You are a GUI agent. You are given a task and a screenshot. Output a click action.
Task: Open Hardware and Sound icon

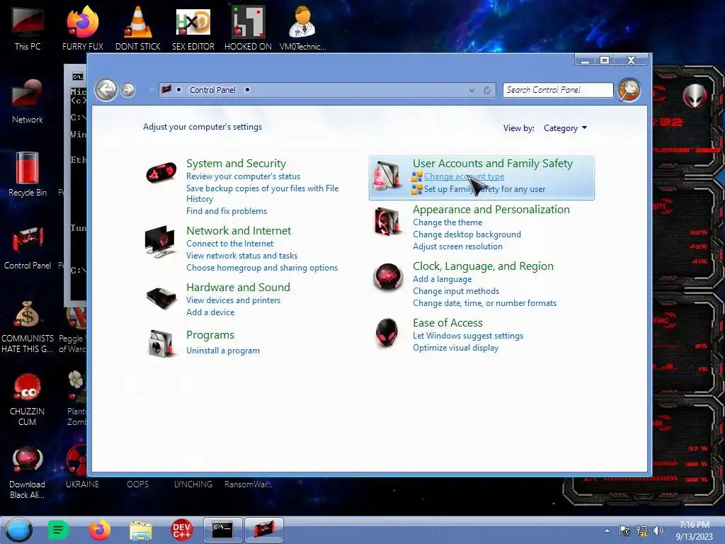[x=161, y=298]
